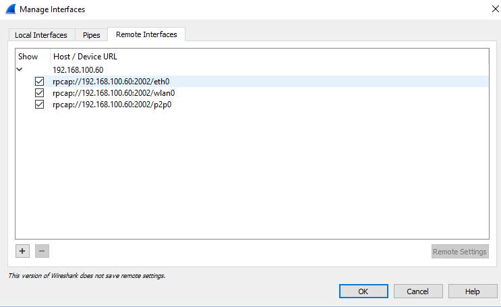Click the Wireshark shark fin icon
Image resolution: width=501 pixels, height=307 pixels.
point(9,9)
